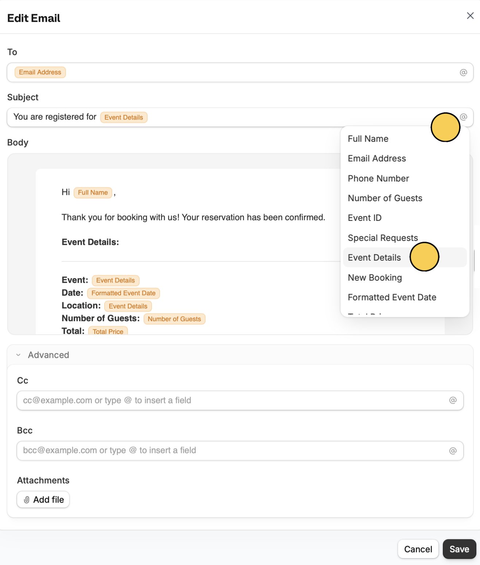Choose Email Address in the dropdown list
This screenshot has width=480, height=565.
click(x=377, y=159)
